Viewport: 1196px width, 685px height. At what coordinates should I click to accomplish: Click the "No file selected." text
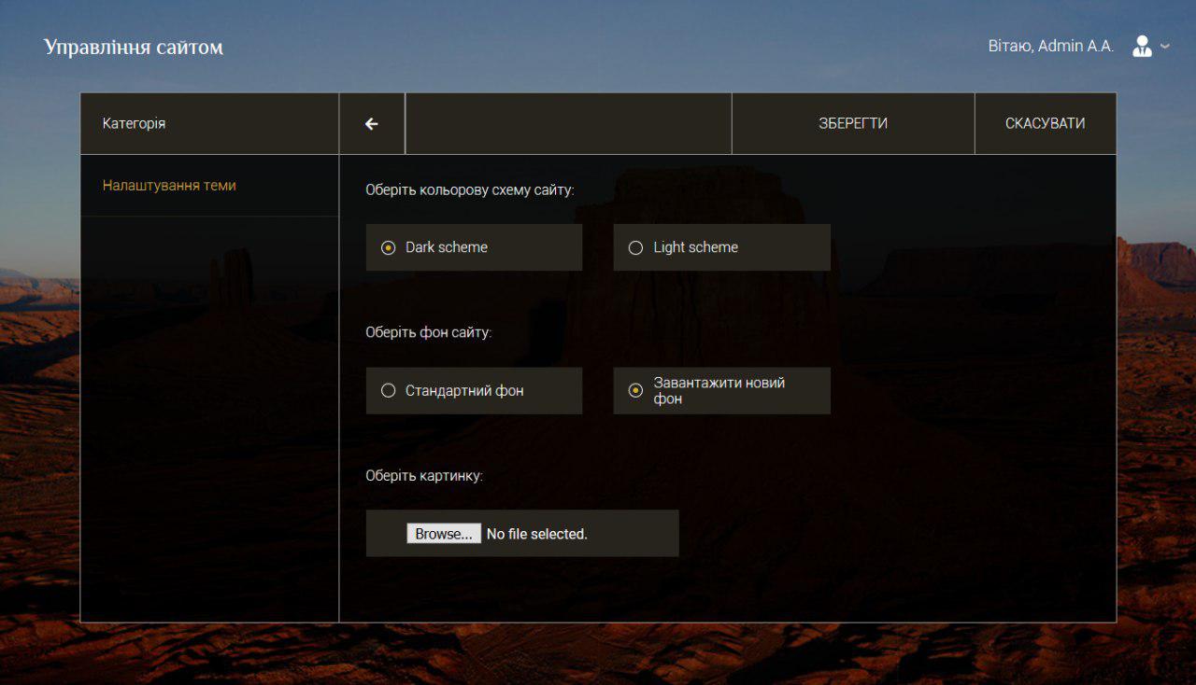pos(536,534)
